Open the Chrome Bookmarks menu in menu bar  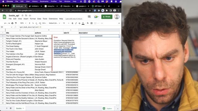(44, 1)
